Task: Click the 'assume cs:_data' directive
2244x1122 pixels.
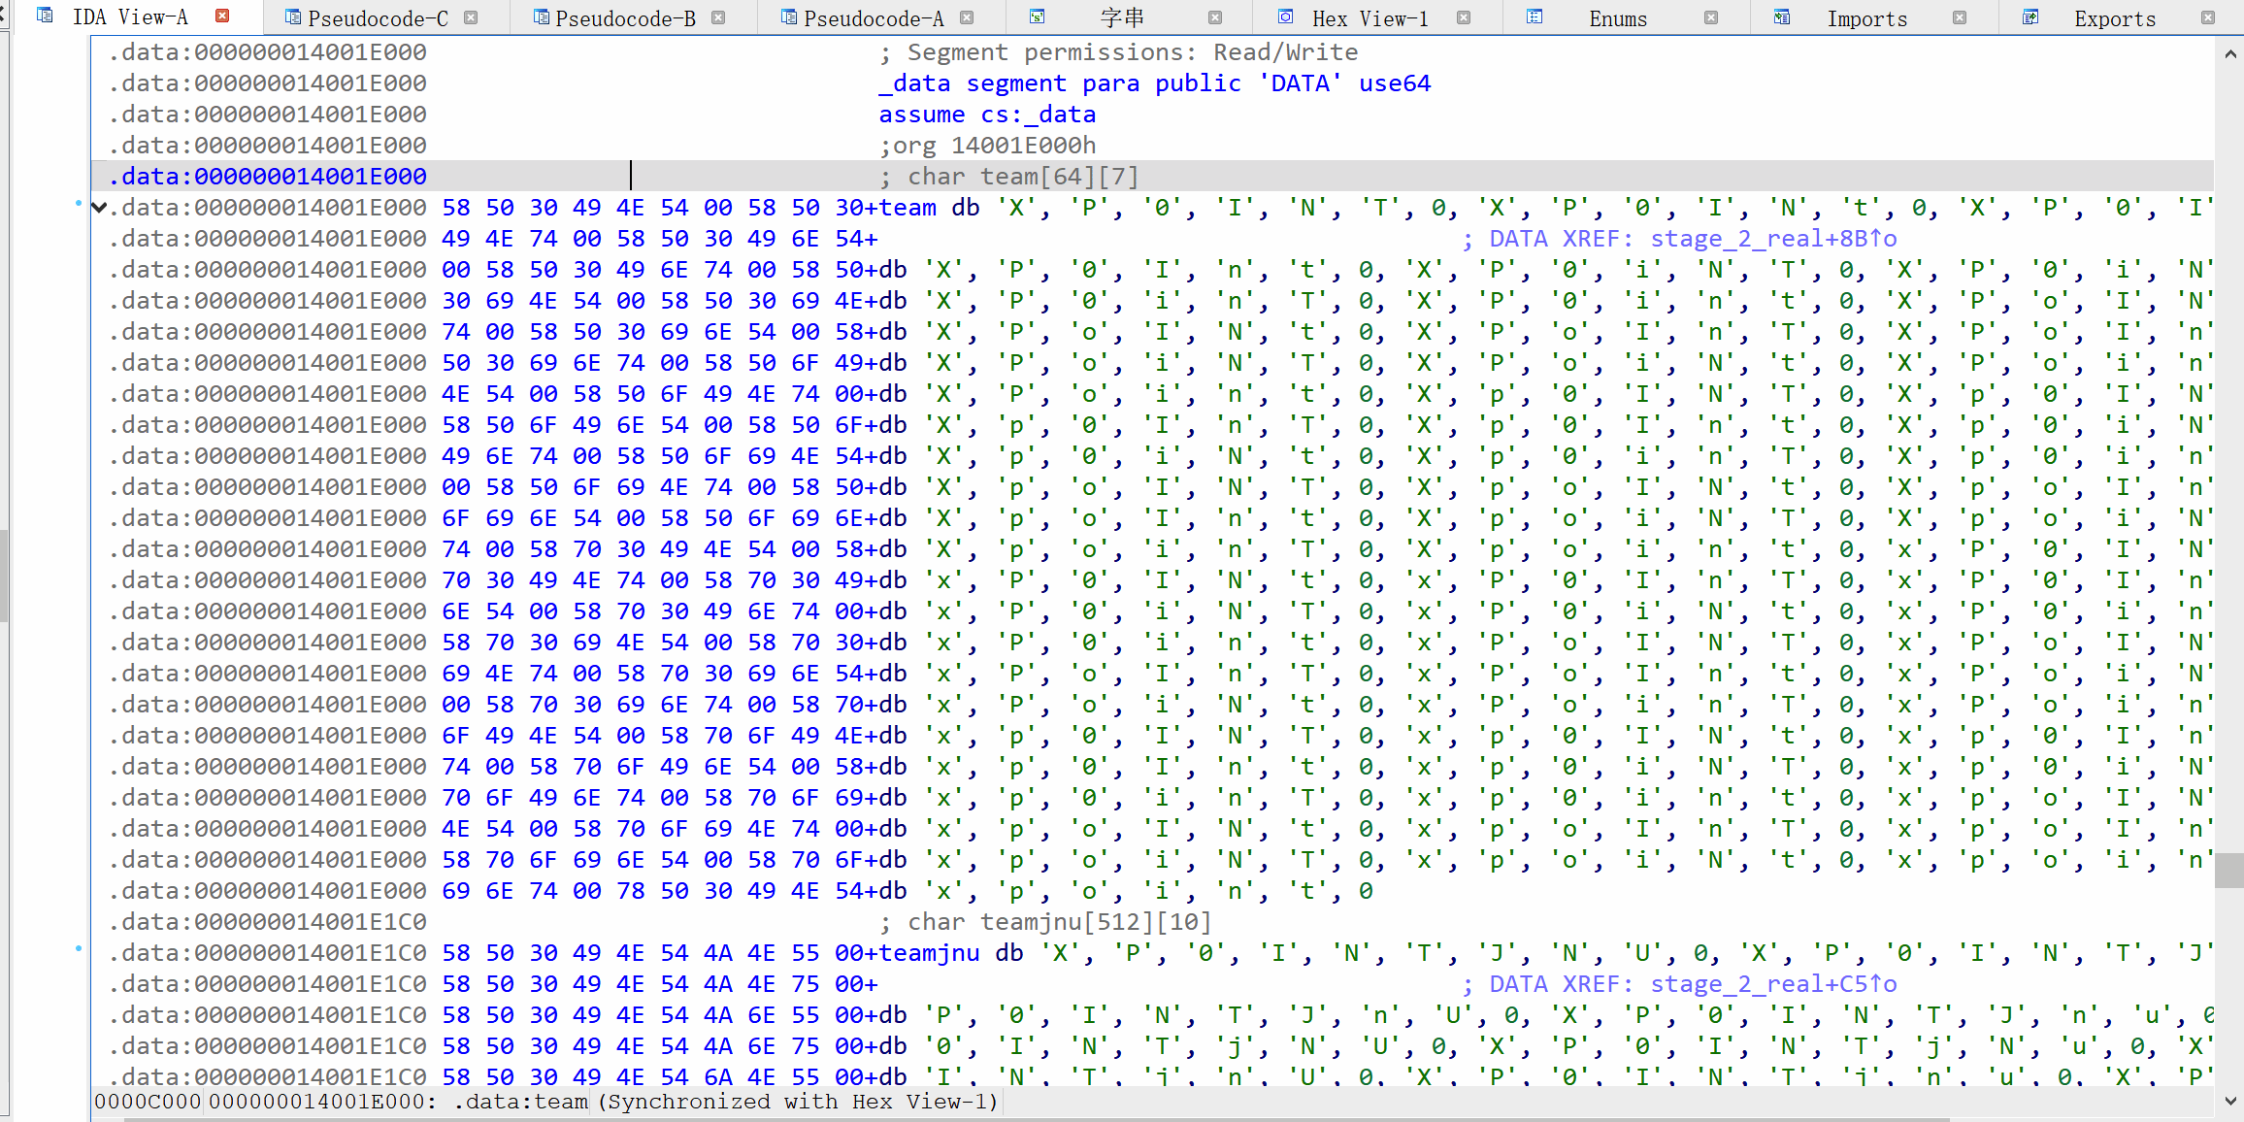Action: (x=988, y=115)
